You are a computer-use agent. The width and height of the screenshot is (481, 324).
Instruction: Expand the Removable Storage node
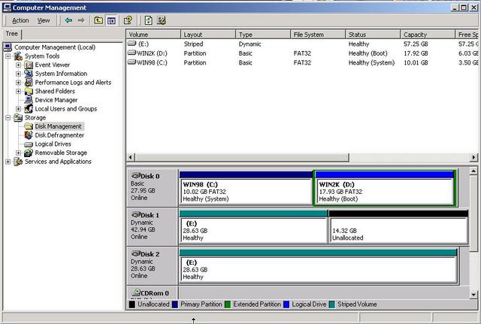[x=19, y=153]
